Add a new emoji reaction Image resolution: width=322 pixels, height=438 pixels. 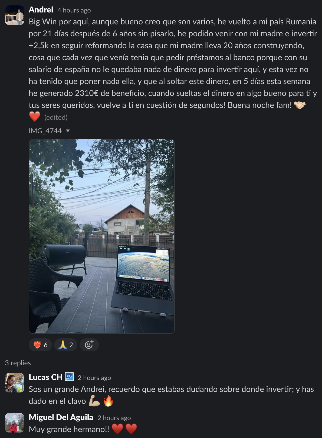89,345
